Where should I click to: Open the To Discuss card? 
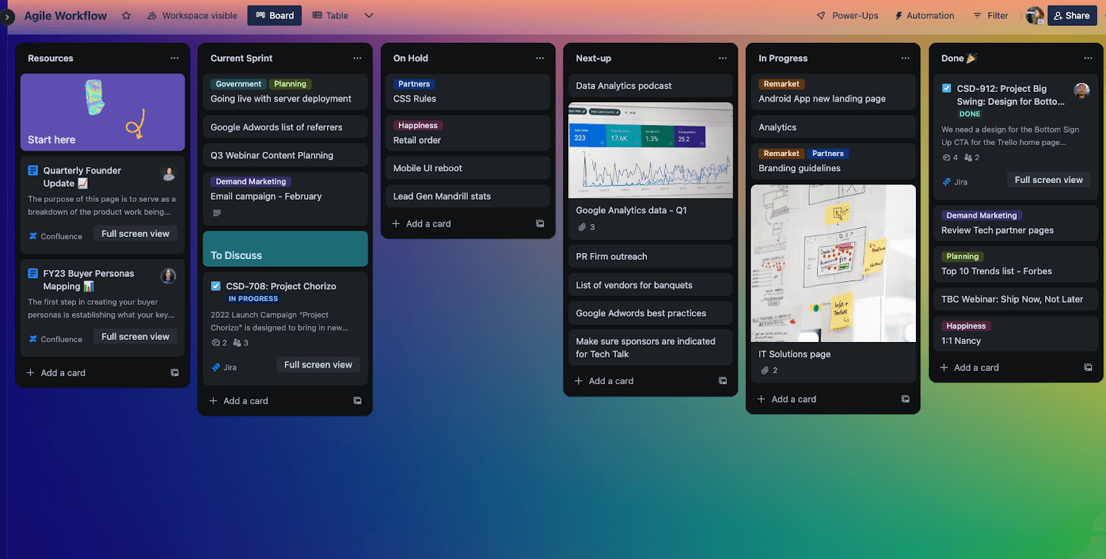click(x=285, y=249)
